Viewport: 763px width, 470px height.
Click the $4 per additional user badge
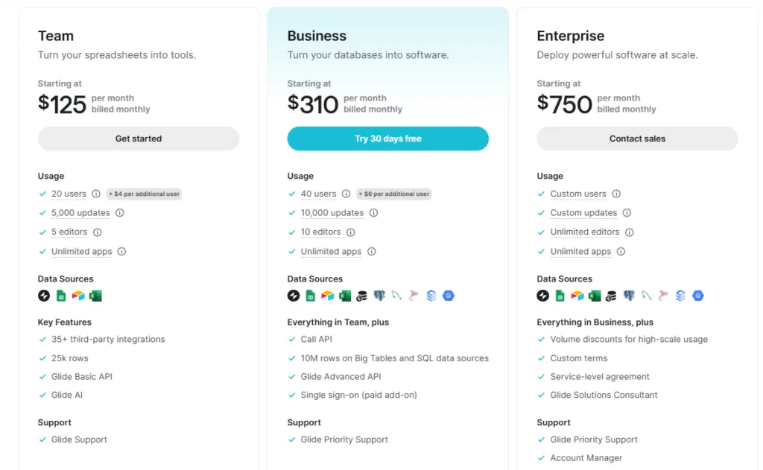click(x=144, y=194)
